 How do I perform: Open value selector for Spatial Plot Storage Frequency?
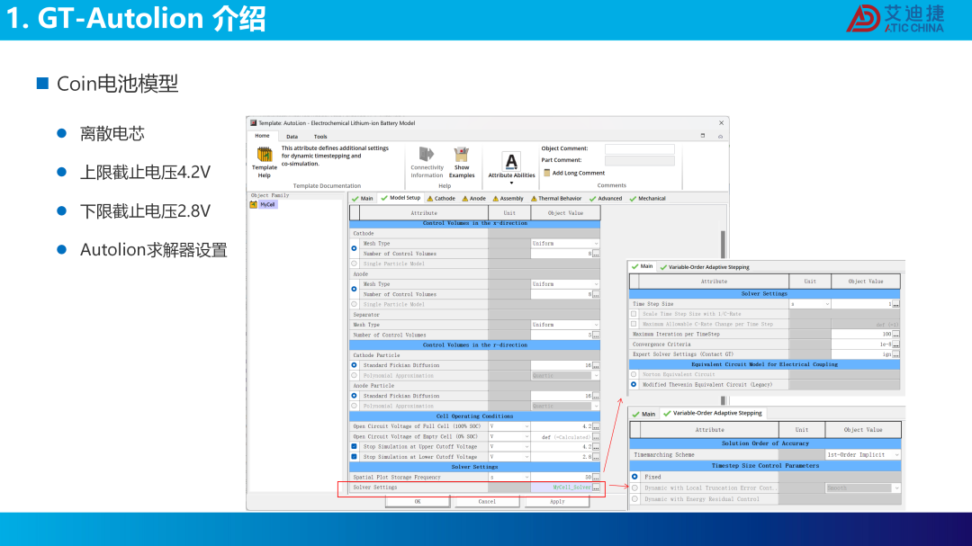pyautogui.click(x=596, y=478)
